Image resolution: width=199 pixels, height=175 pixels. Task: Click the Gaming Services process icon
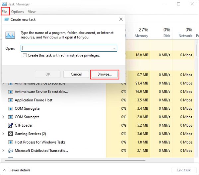tap(10, 134)
